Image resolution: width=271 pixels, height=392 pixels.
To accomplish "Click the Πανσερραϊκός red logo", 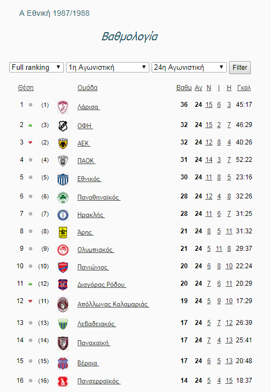I will point(63,381).
